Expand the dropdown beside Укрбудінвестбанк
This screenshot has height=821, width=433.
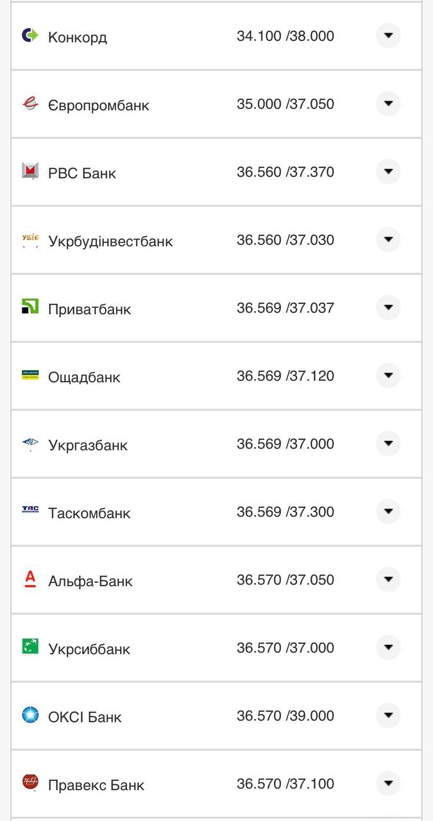(388, 240)
